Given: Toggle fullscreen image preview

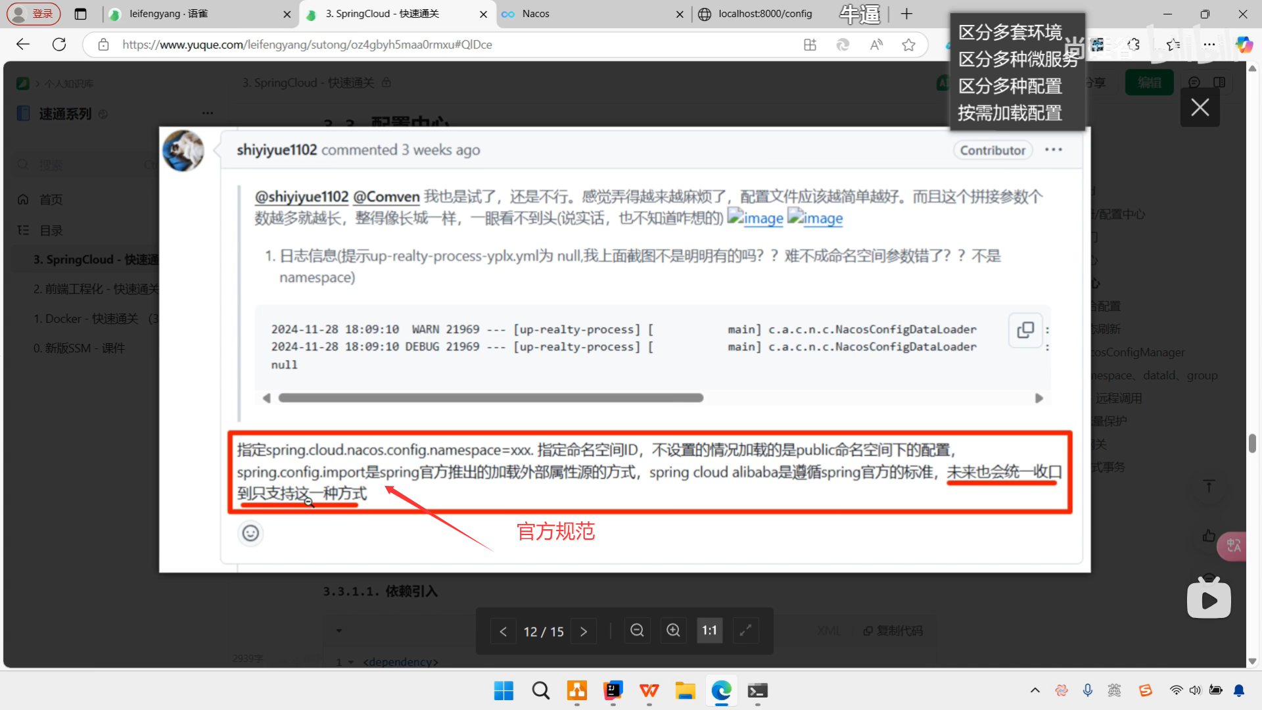Looking at the screenshot, I should click(745, 630).
